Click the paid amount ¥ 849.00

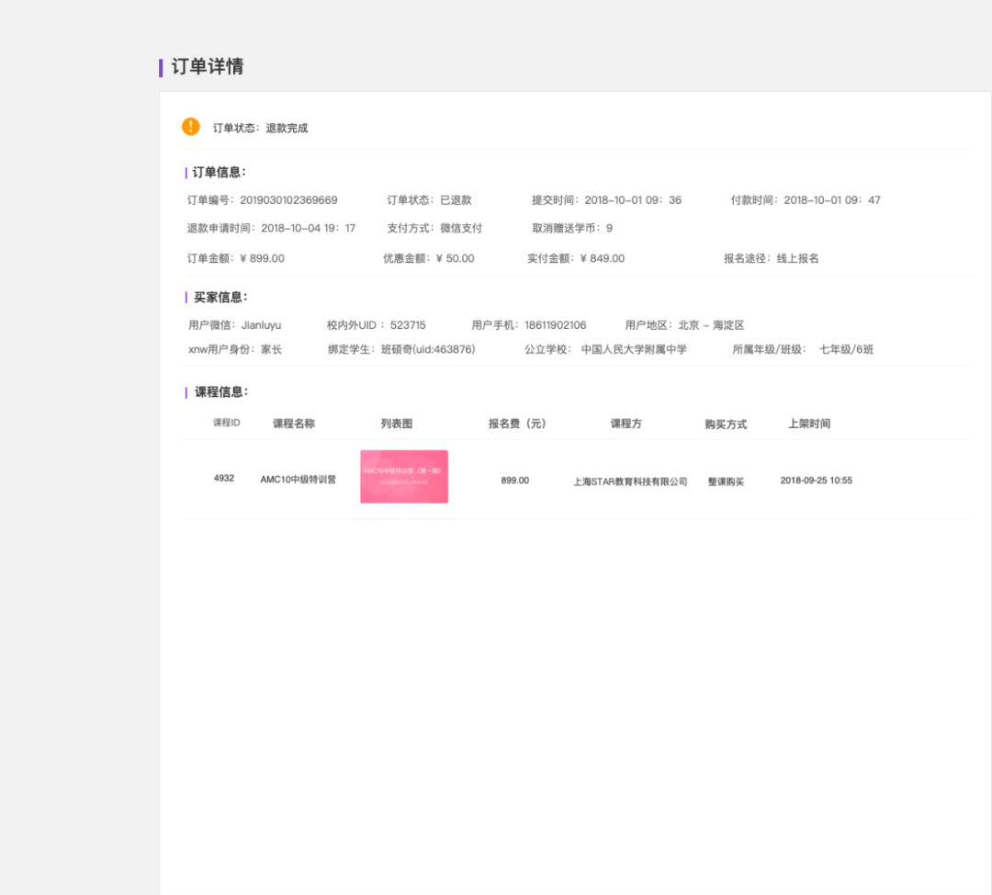coord(602,259)
